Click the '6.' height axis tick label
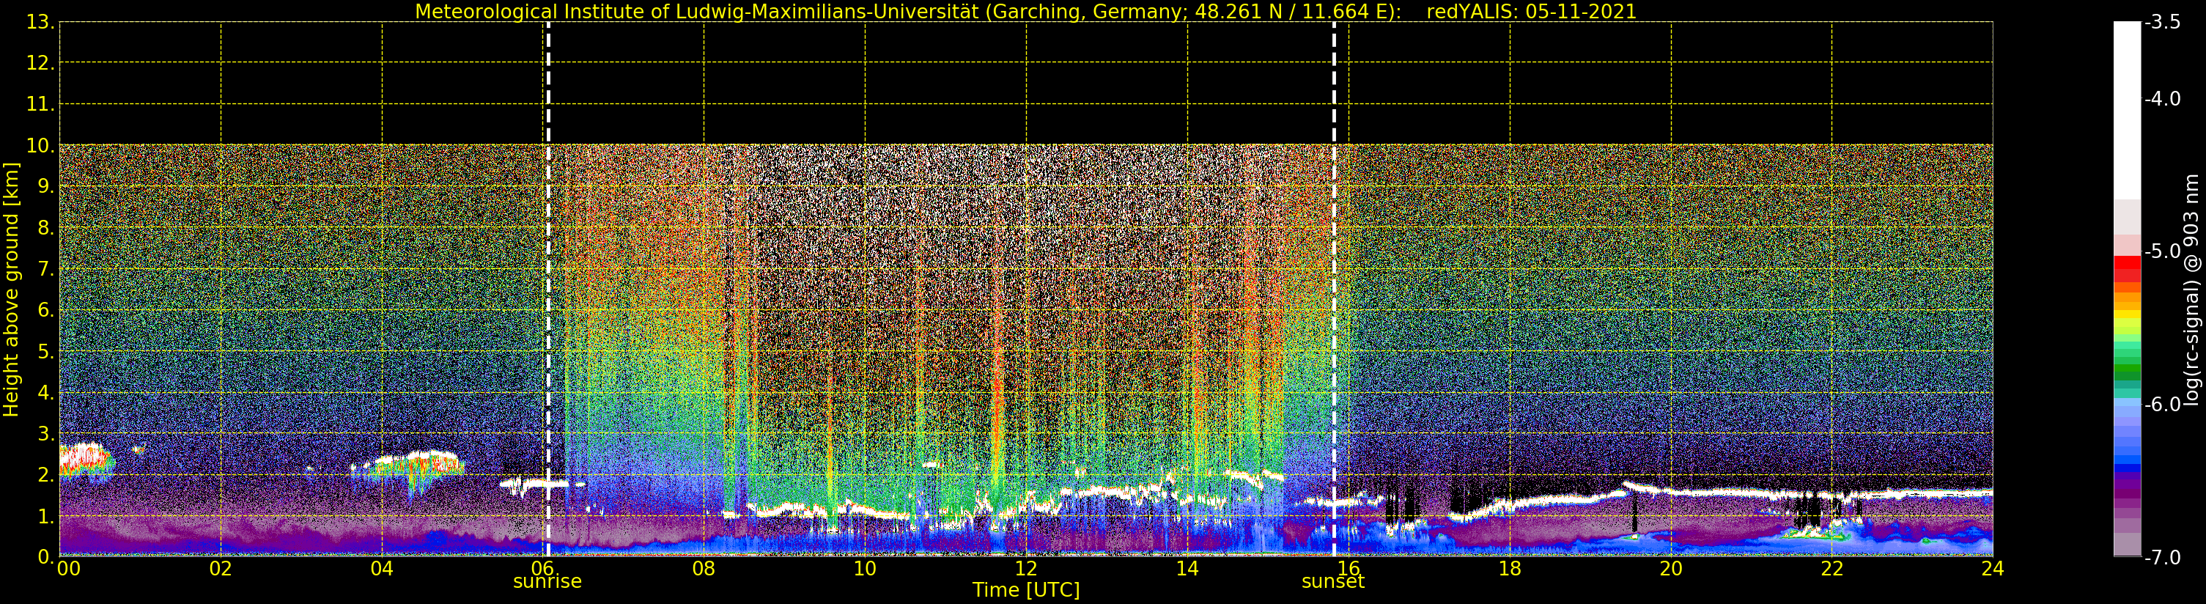 (45, 310)
